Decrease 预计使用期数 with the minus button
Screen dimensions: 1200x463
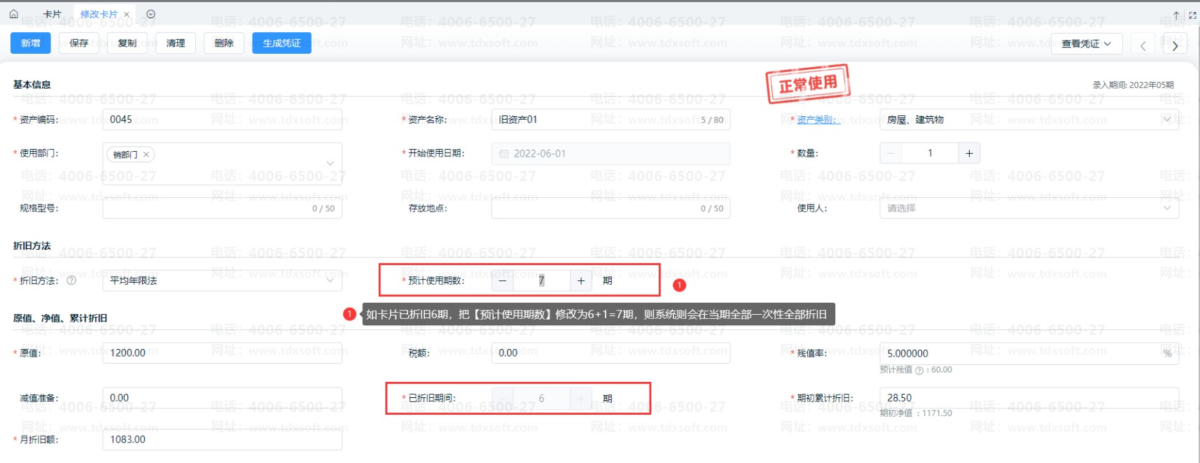pos(503,280)
